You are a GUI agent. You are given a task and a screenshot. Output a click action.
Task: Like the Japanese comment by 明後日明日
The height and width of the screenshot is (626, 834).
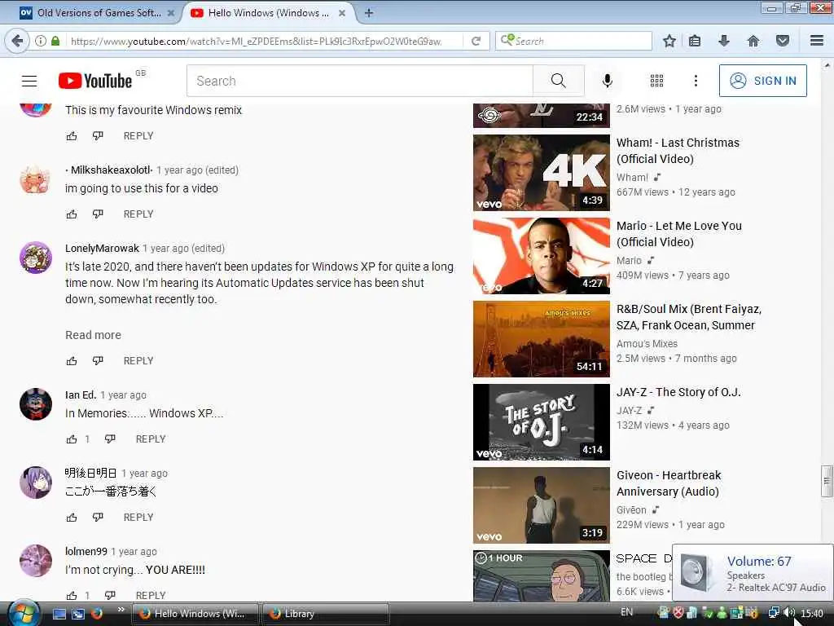click(x=72, y=518)
